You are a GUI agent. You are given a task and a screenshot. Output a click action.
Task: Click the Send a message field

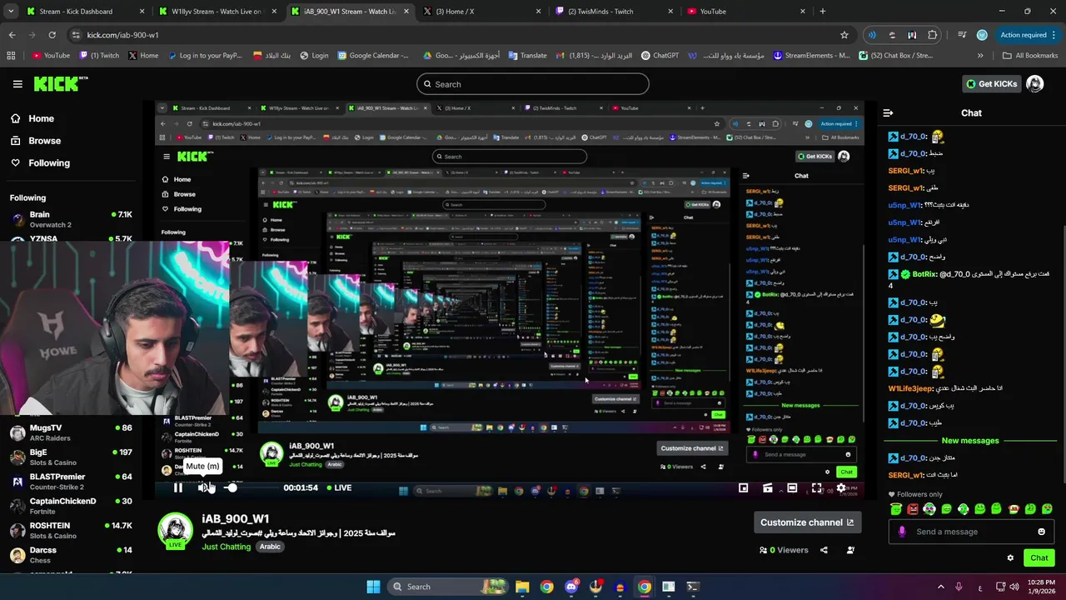click(x=970, y=532)
